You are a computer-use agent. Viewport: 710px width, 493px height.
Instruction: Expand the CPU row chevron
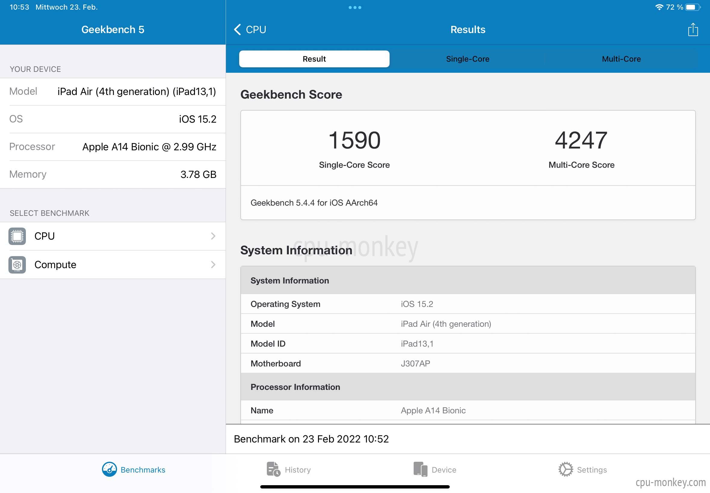click(x=213, y=236)
